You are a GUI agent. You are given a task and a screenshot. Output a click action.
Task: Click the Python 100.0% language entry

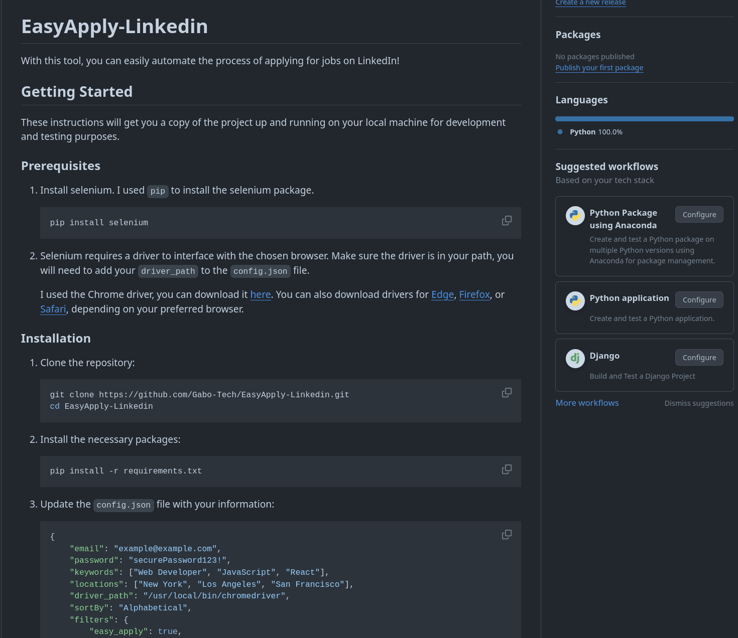(x=596, y=132)
